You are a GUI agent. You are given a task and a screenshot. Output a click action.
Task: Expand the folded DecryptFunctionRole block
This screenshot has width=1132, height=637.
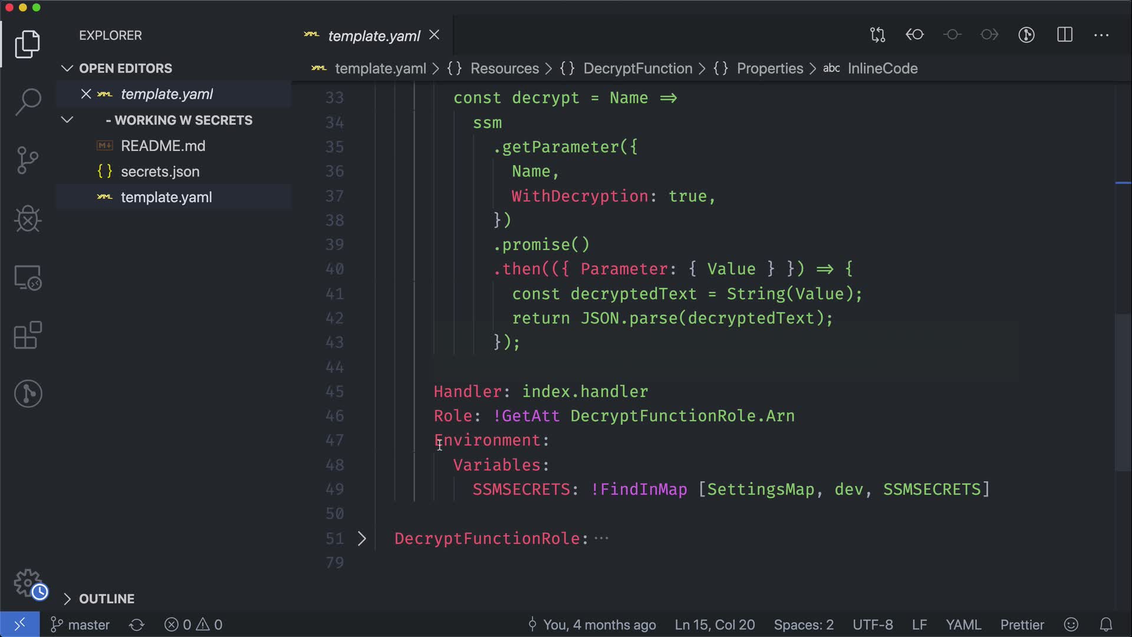(362, 539)
